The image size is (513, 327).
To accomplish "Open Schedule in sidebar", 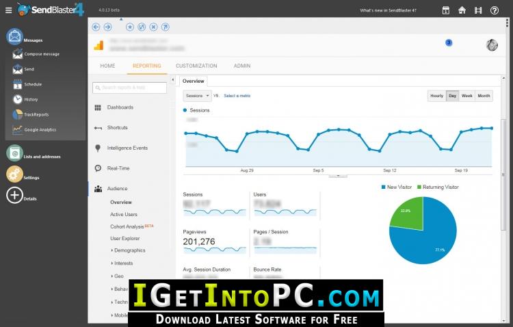I will pos(27,84).
